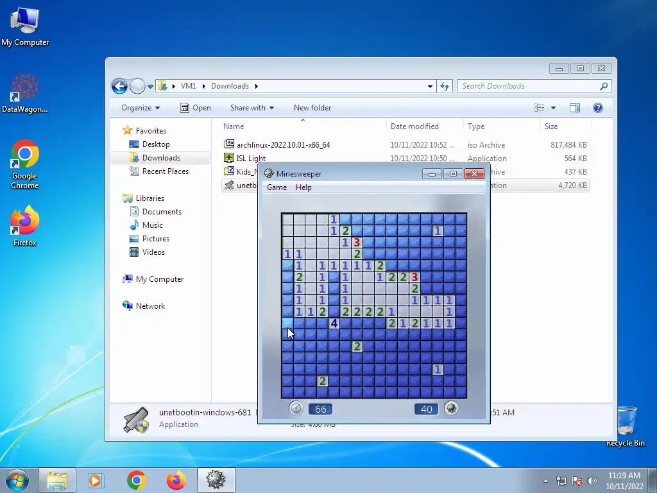Open address bar history dropdown
The image size is (657, 493).
430,87
